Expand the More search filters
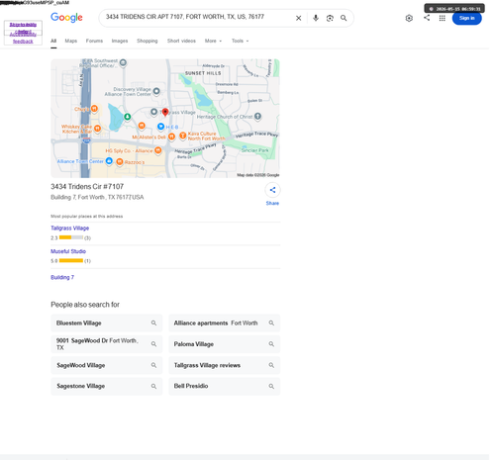The height and width of the screenshot is (460, 495). (213, 41)
